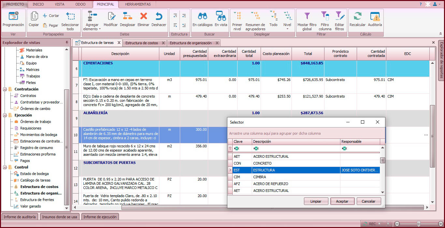Close the Estructura de costos tab
This screenshot has width=445, height=228.
(x=163, y=43)
